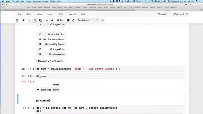Open the Outdoors bookmarks folder dropdown
203x114 pixels.
pos(145,8)
